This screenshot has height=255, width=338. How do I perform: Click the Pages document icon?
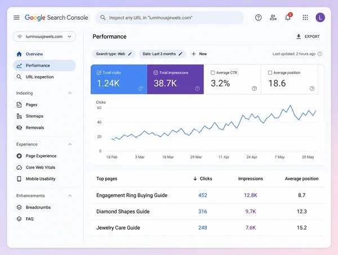(x=19, y=105)
